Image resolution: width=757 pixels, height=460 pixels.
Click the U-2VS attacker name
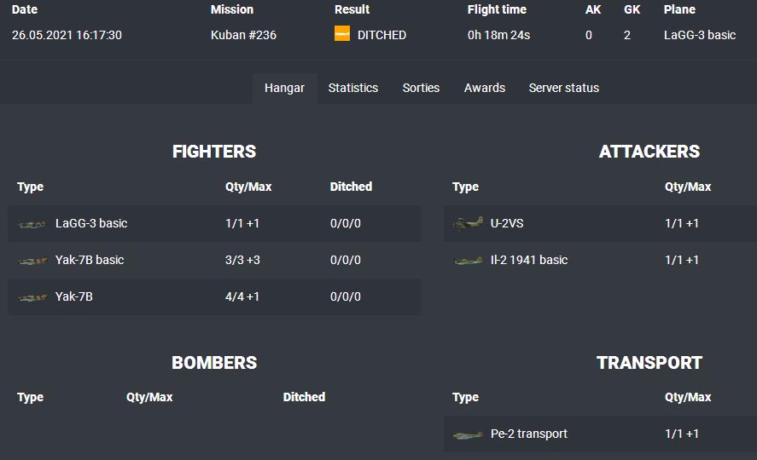(507, 223)
